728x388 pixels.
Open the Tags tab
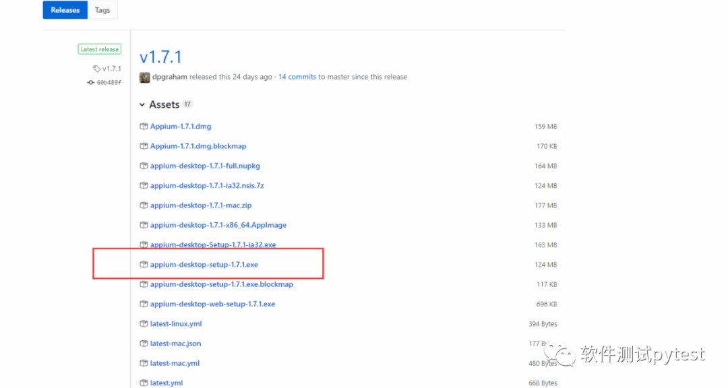[102, 9]
